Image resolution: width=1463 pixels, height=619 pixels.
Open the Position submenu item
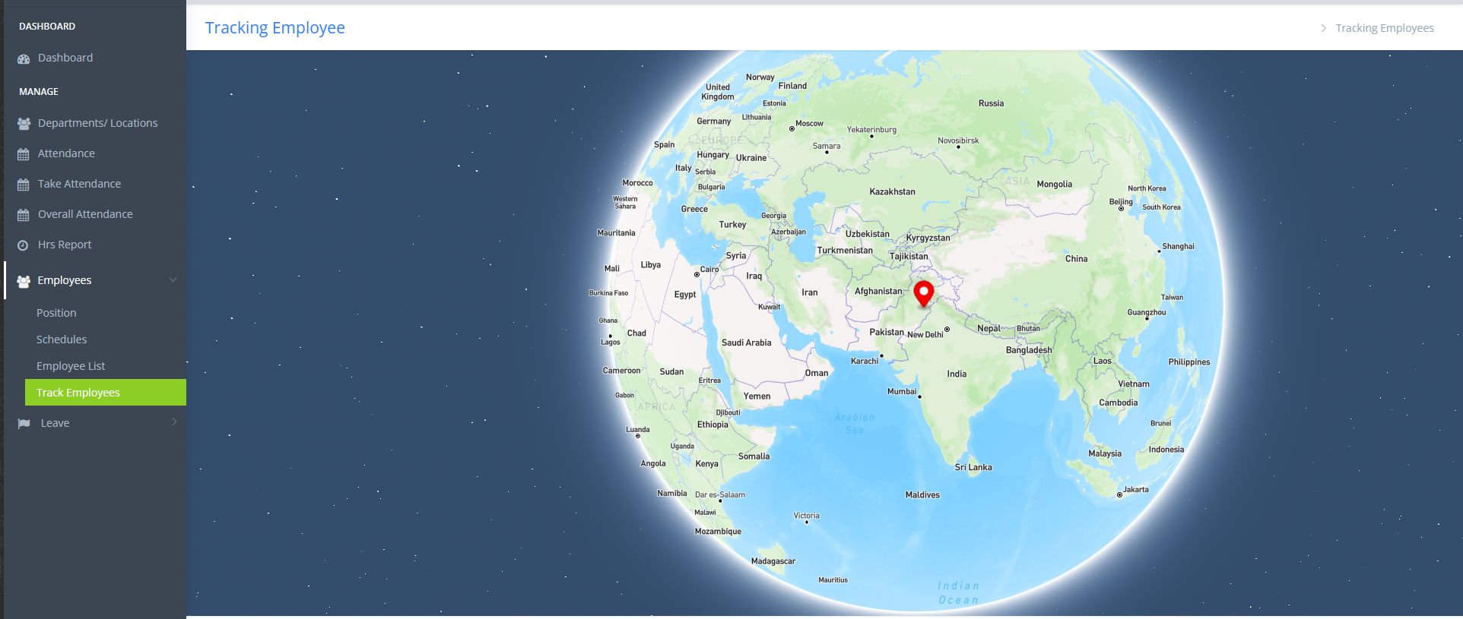(x=56, y=313)
